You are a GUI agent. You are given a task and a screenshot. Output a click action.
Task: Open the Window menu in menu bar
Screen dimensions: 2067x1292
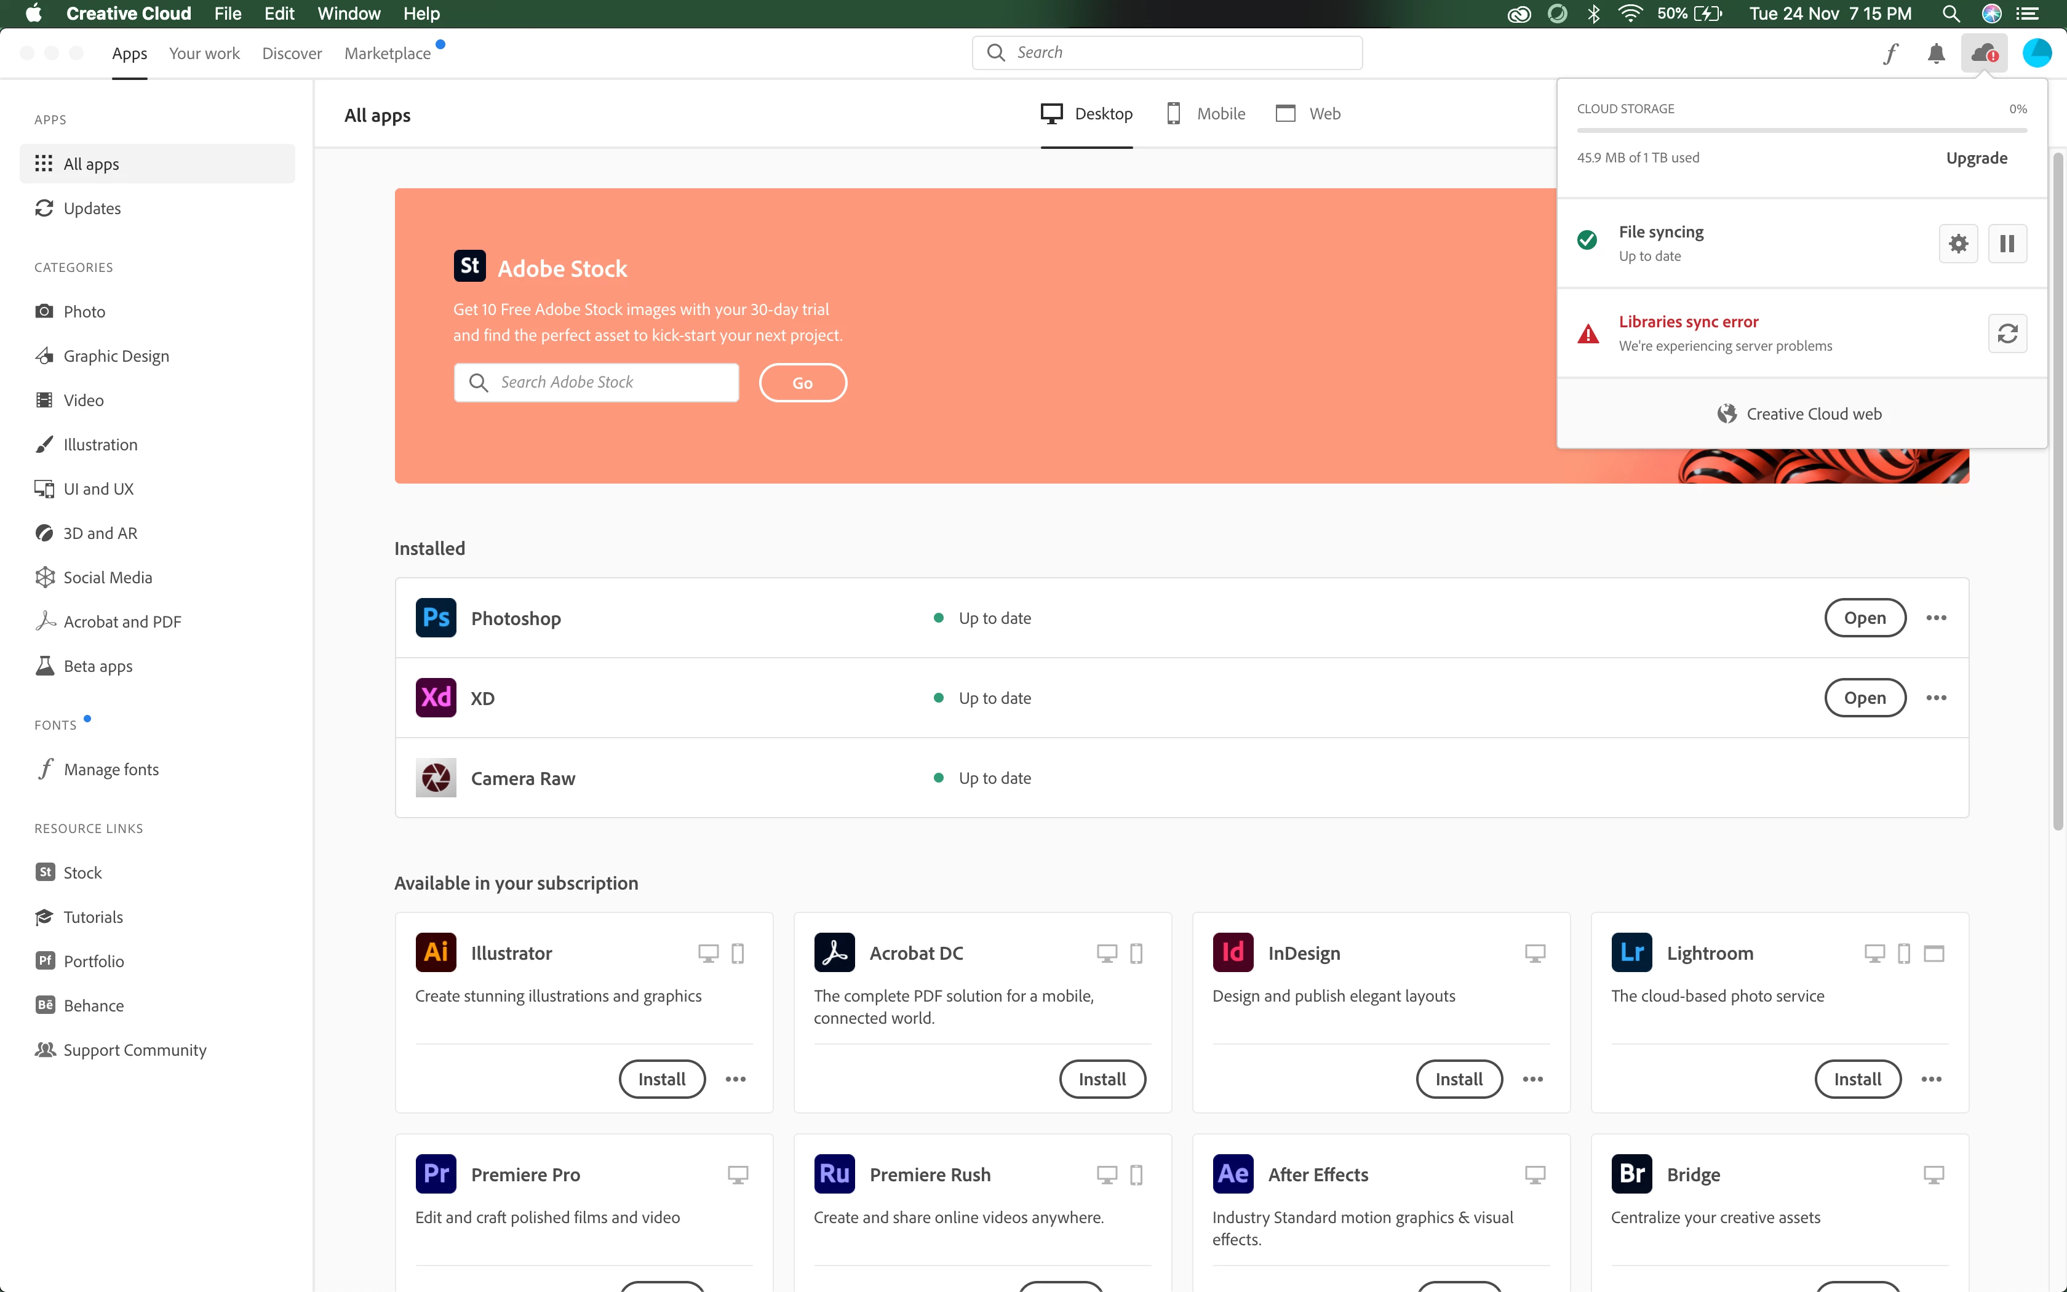348,14
